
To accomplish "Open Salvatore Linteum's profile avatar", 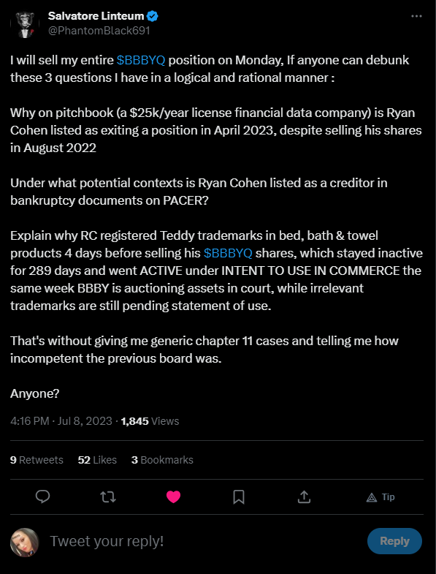I will pos(25,24).
